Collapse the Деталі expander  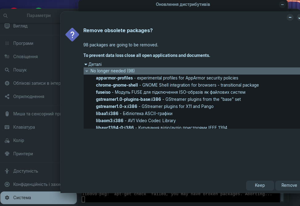pos(86,64)
